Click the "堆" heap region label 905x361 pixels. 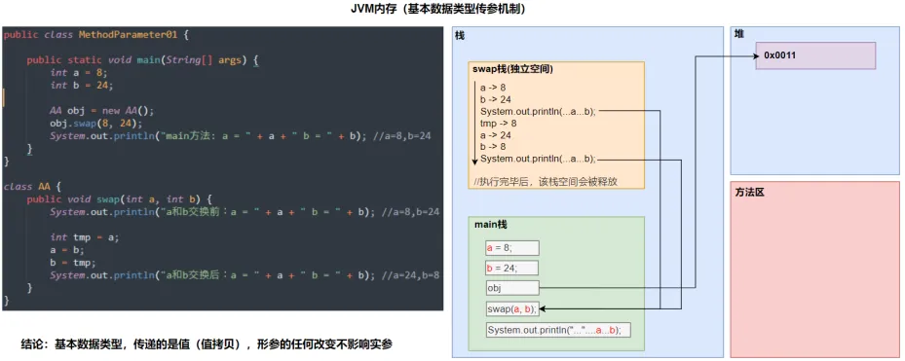pos(739,34)
